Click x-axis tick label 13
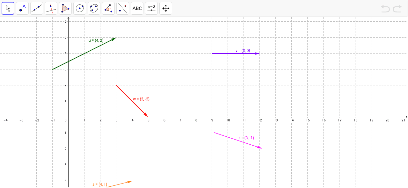The image size is (408, 188). coord(276,120)
